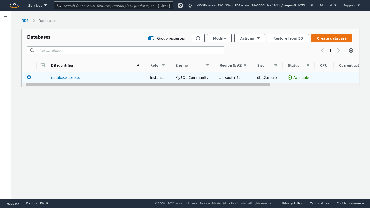The image size is (370, 208).
Task: Open the Actions dropdown
Action: [x=249, y=38]
